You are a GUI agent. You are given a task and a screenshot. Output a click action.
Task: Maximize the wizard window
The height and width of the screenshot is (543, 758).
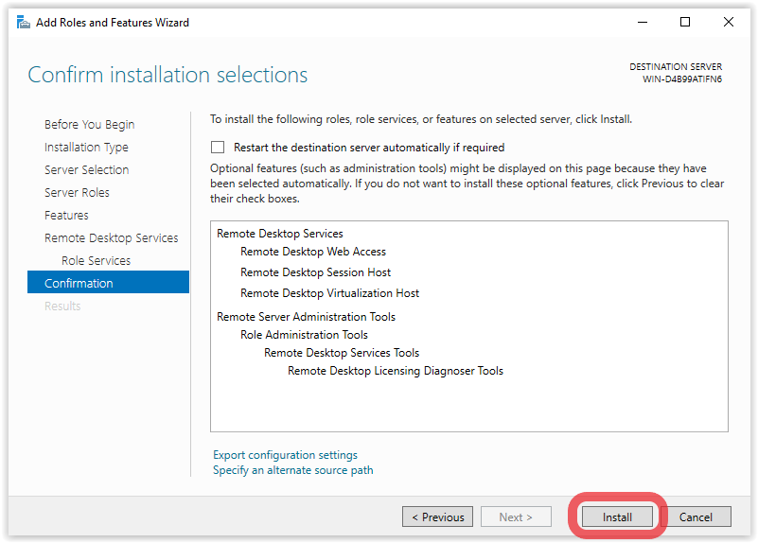pos(685,22)
